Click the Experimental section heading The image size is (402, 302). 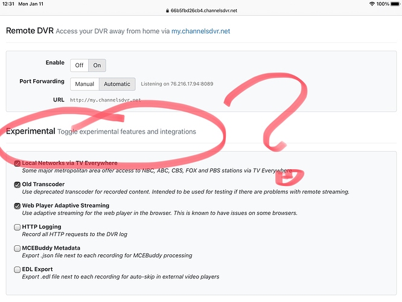pyautogui.click(x=30, y=131)
